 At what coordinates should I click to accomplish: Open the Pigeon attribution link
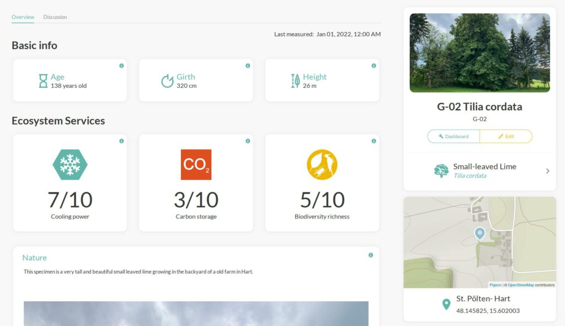click(x=495, y=285)
